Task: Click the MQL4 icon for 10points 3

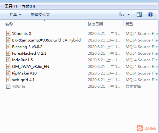Action: [x=8, y=34]
